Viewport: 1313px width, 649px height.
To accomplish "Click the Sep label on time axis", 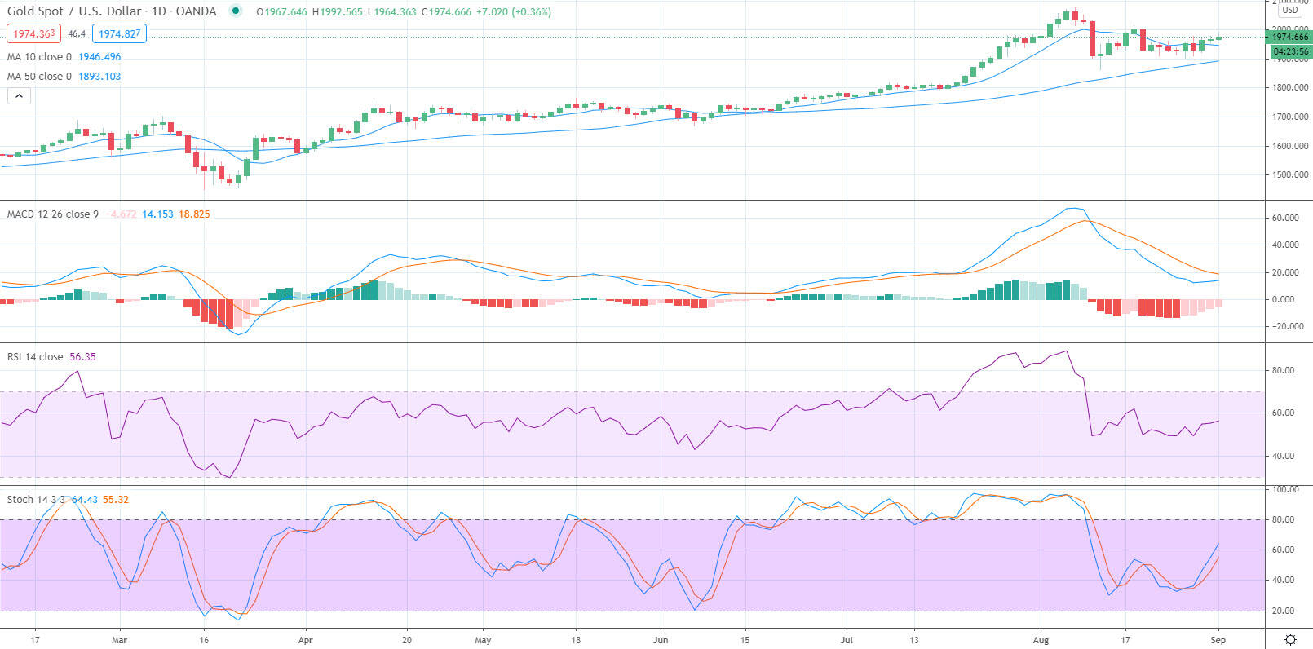I will point(1218,640).
